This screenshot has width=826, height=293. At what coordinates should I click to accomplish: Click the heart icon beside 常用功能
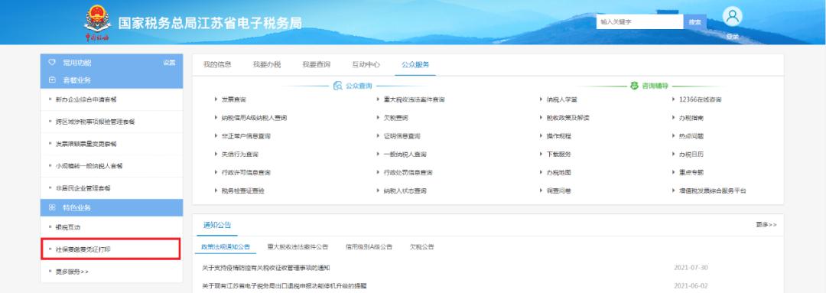[x=52, y=63]
